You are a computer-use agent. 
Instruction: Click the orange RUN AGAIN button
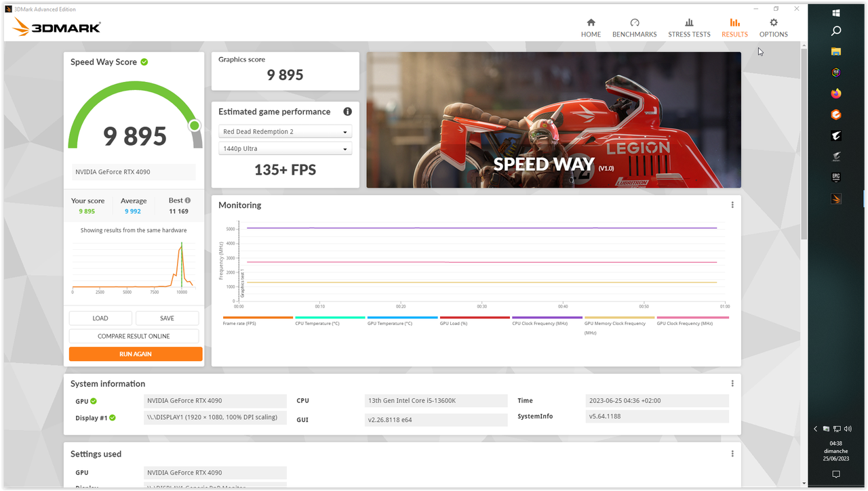point(136,354)
